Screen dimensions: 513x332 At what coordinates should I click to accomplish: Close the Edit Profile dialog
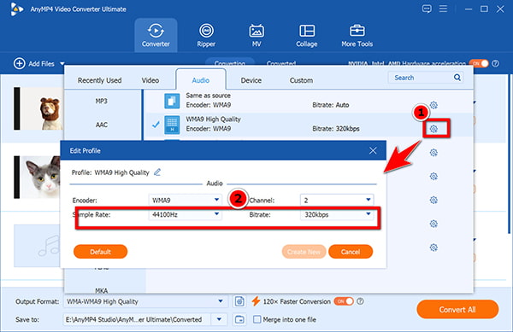point(373,150)
